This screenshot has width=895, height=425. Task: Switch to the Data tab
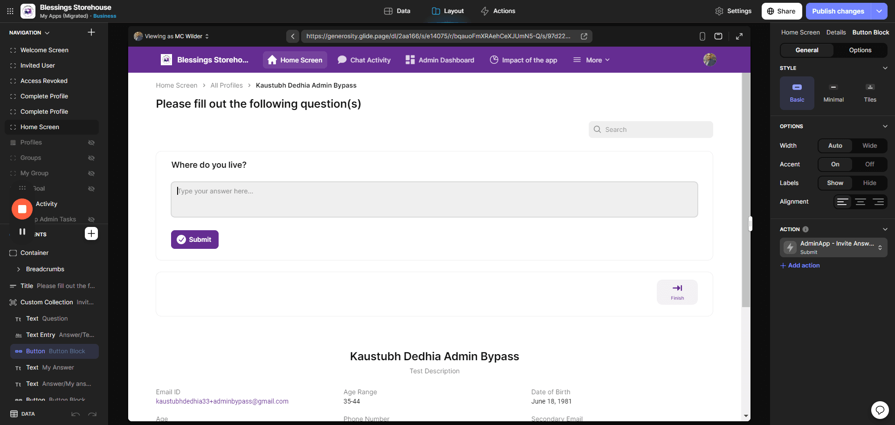(x=397, y=11)
